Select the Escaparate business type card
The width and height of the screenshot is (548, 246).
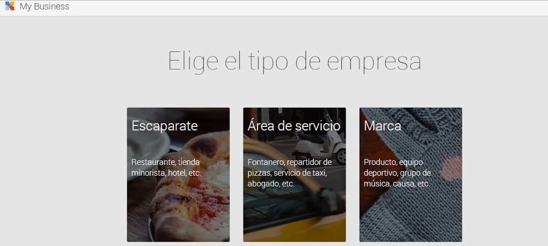tap(178, 175)
